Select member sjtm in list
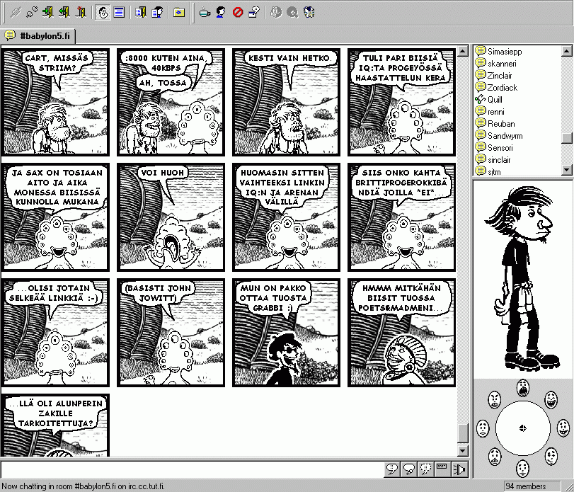The height and width of the screenshot is (492, 574). 494,171
